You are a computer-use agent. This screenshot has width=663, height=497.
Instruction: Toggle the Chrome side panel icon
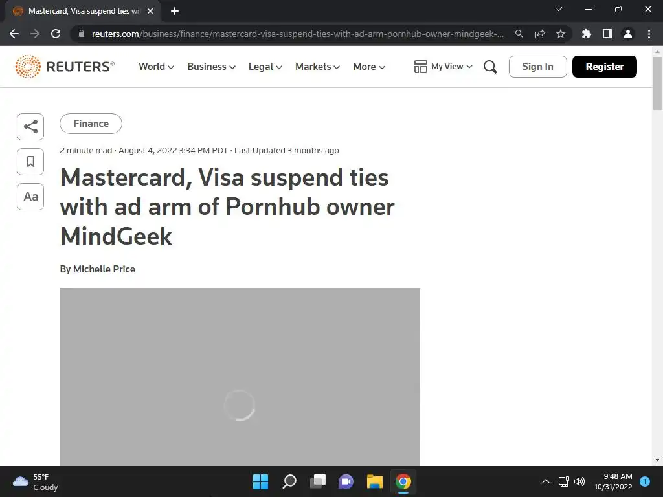pyautogui.click(x=607, y=34)
